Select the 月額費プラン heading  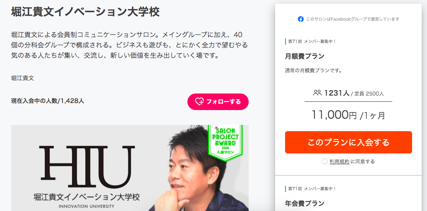(305, 56)
